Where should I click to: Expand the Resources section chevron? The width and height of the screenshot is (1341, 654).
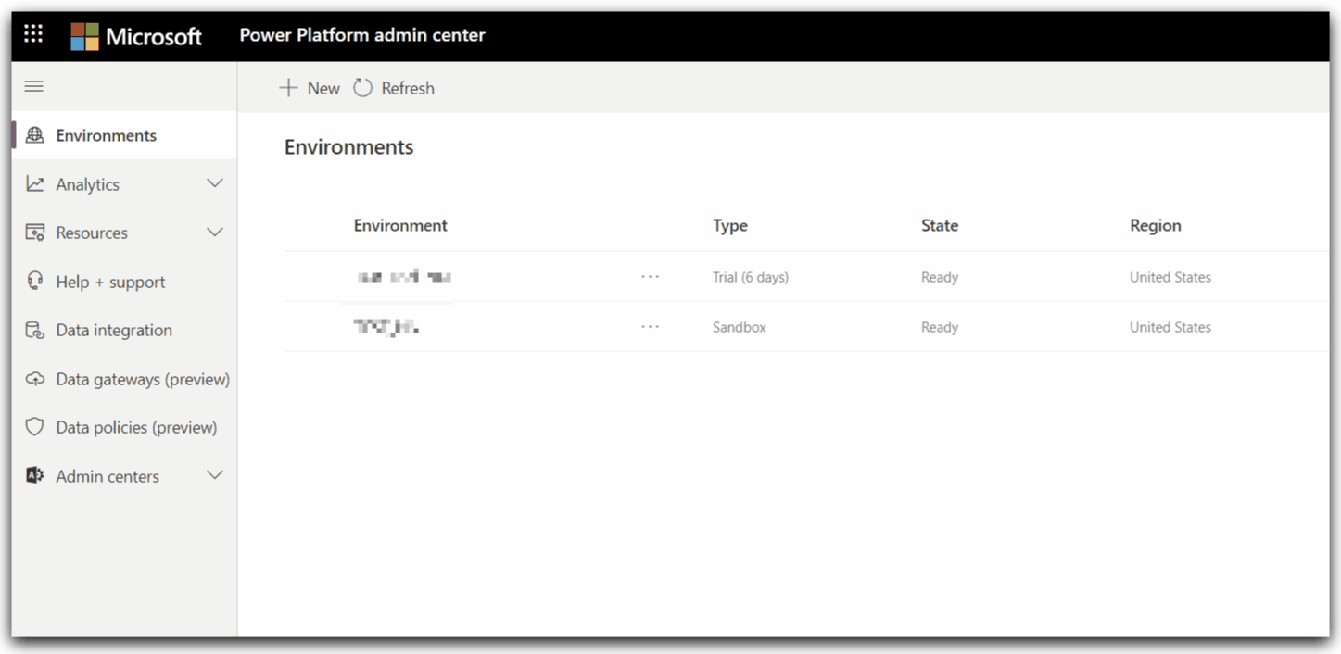click(x=214, y=233)
